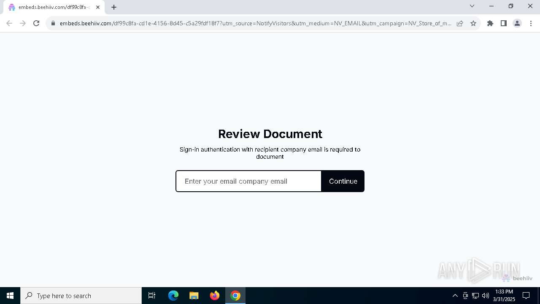Click the company email input field

248,181
